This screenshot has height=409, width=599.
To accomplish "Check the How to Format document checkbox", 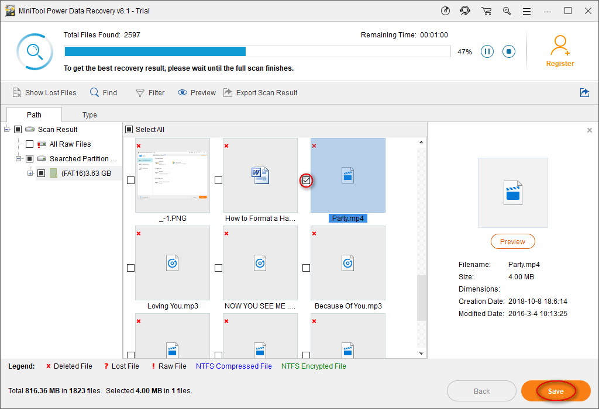I will pos(219,180).
